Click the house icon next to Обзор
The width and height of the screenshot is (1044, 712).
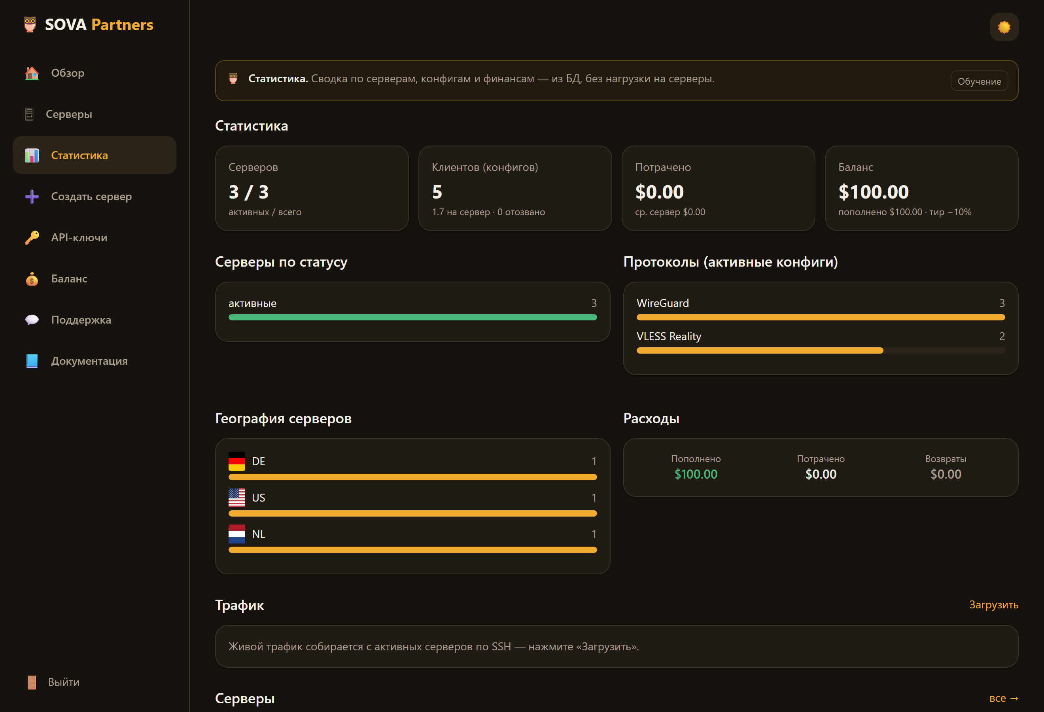click(x=32, y=73)
